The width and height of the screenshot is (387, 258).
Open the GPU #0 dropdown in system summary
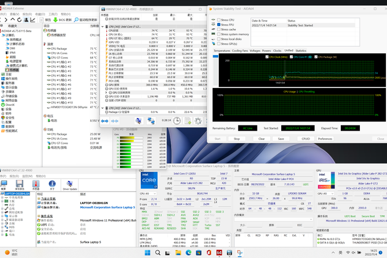(x=326, y=193)
